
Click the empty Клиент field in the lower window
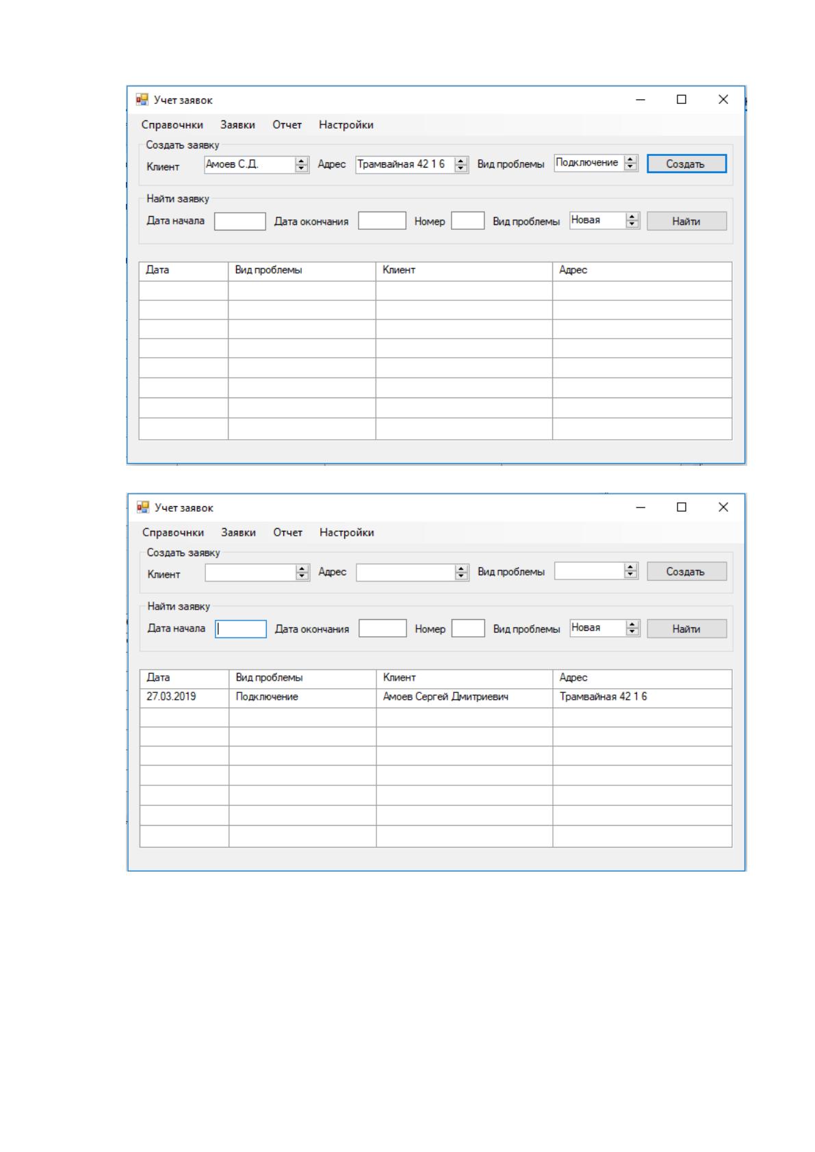pyautogui.click(x=250, y=572)
